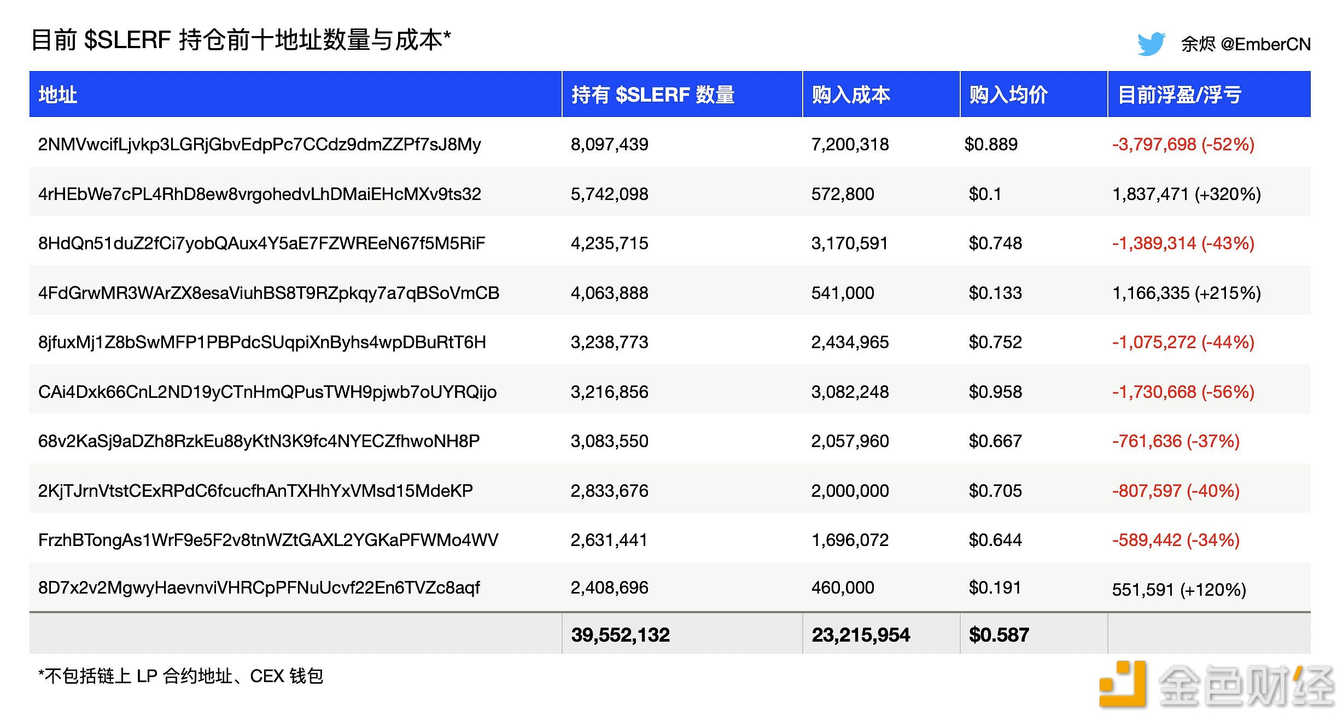
Task: Click average price $0.958
Action: click(x=995, y=392)
